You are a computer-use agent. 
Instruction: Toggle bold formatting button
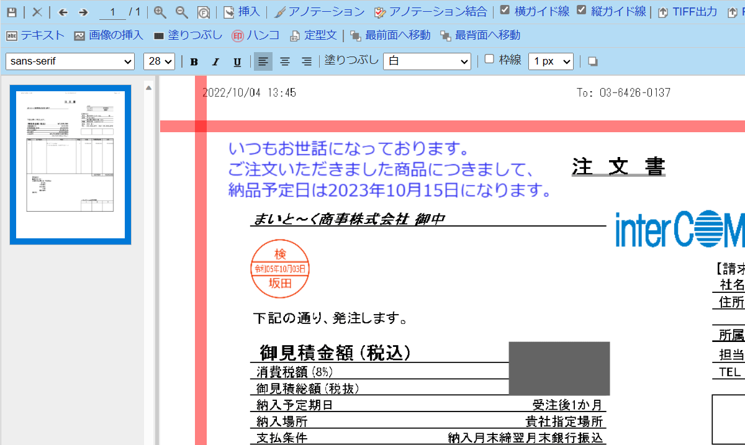pyautogui.click(x=194, y=61)
